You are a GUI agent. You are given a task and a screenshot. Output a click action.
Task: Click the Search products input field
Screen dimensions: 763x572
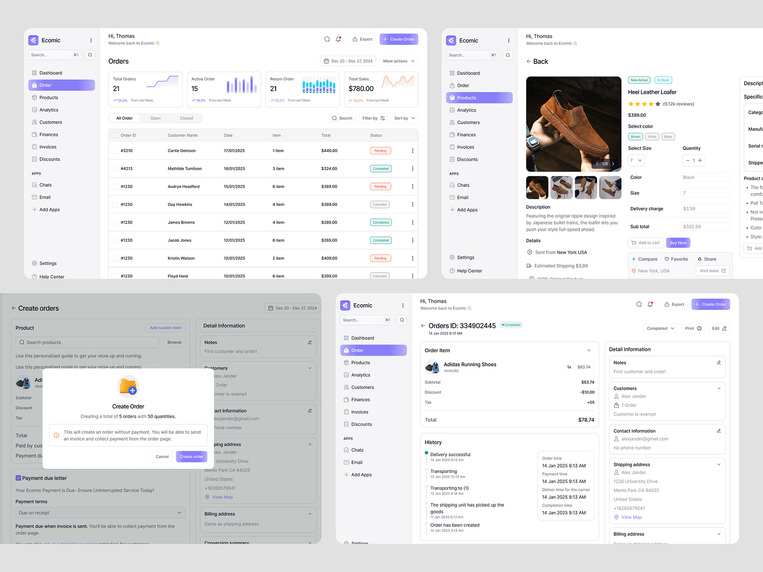(x=87, y=342)
